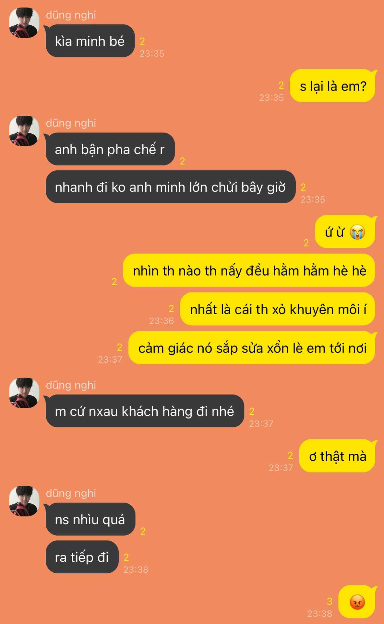The image size is (384, 624).
Task: Tap the 'nhanh đi ko anh minh lớn' bubble
Action: point(171,187)
